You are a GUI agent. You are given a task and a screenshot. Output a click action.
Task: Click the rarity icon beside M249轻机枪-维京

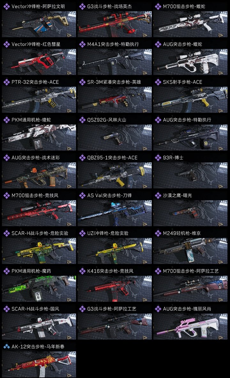click(x=158, y=233)
